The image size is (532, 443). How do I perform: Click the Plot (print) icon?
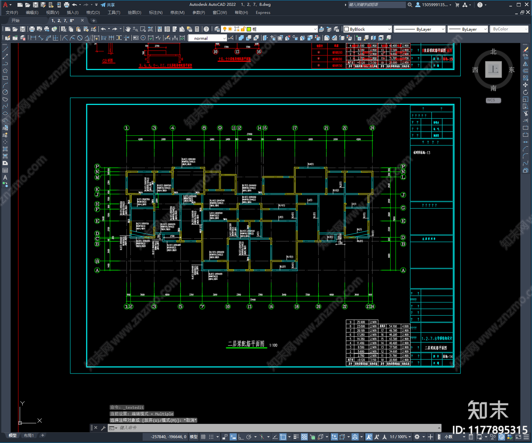point(32,29)
